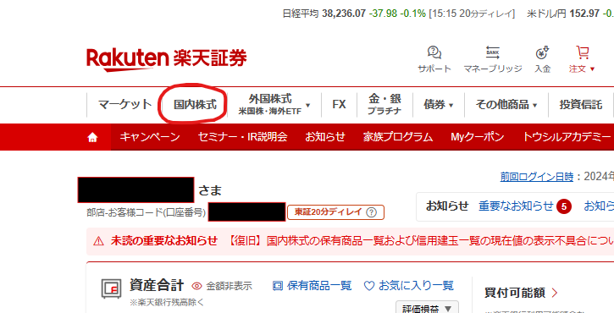Screen dimensions: 614x313
Task: Click the question mark beside 東証20分ディレイ
Action: 371,212
